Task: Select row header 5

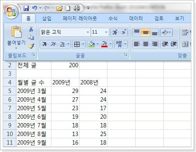Action: pyautogui.click(x=10, y=91)
